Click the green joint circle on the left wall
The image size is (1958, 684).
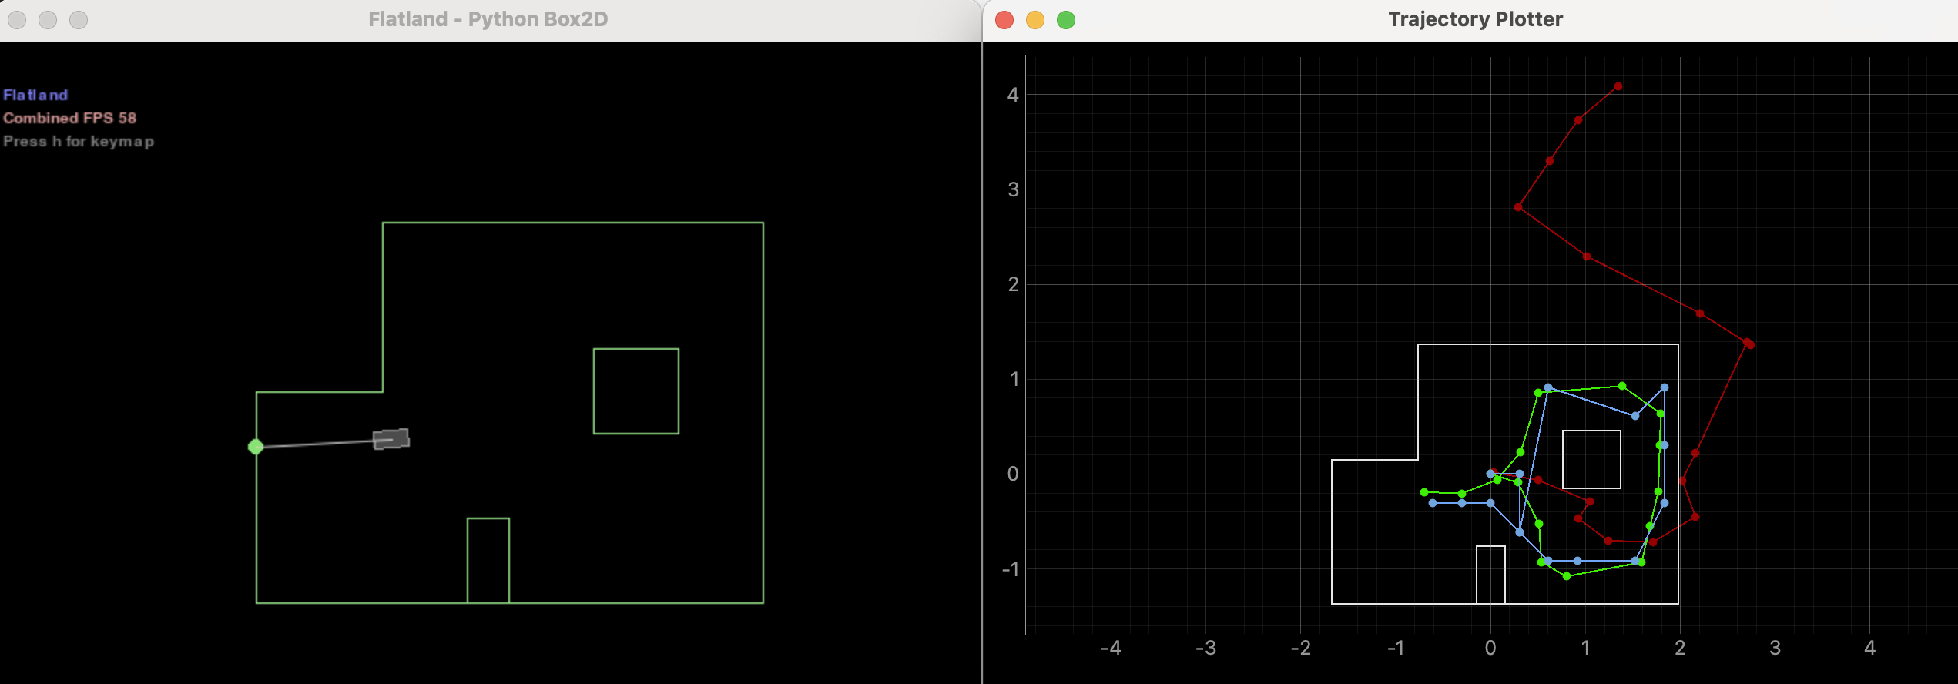coord(256,447)
